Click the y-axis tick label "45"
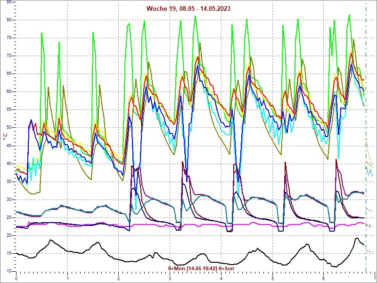 (x=8, y=146)
